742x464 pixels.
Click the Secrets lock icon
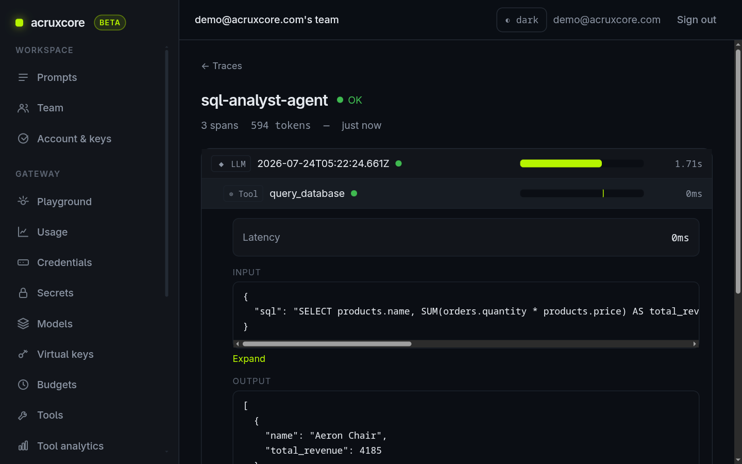(x=23, y=293)
